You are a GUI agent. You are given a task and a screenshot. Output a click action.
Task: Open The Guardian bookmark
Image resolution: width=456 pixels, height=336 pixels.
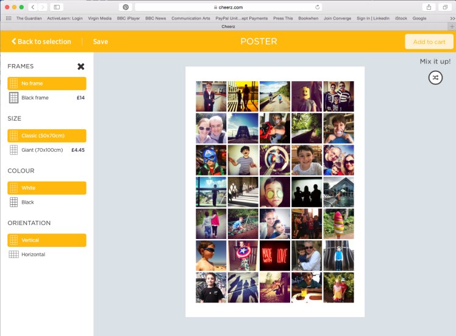(x=29, y=18)
